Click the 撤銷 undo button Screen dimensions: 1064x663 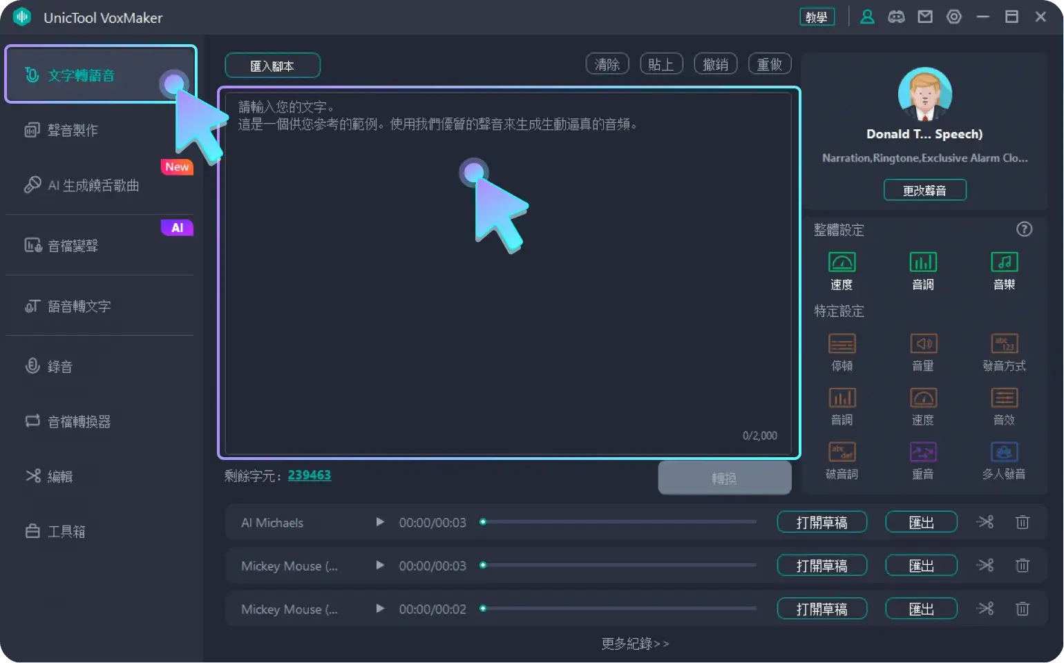715,64
